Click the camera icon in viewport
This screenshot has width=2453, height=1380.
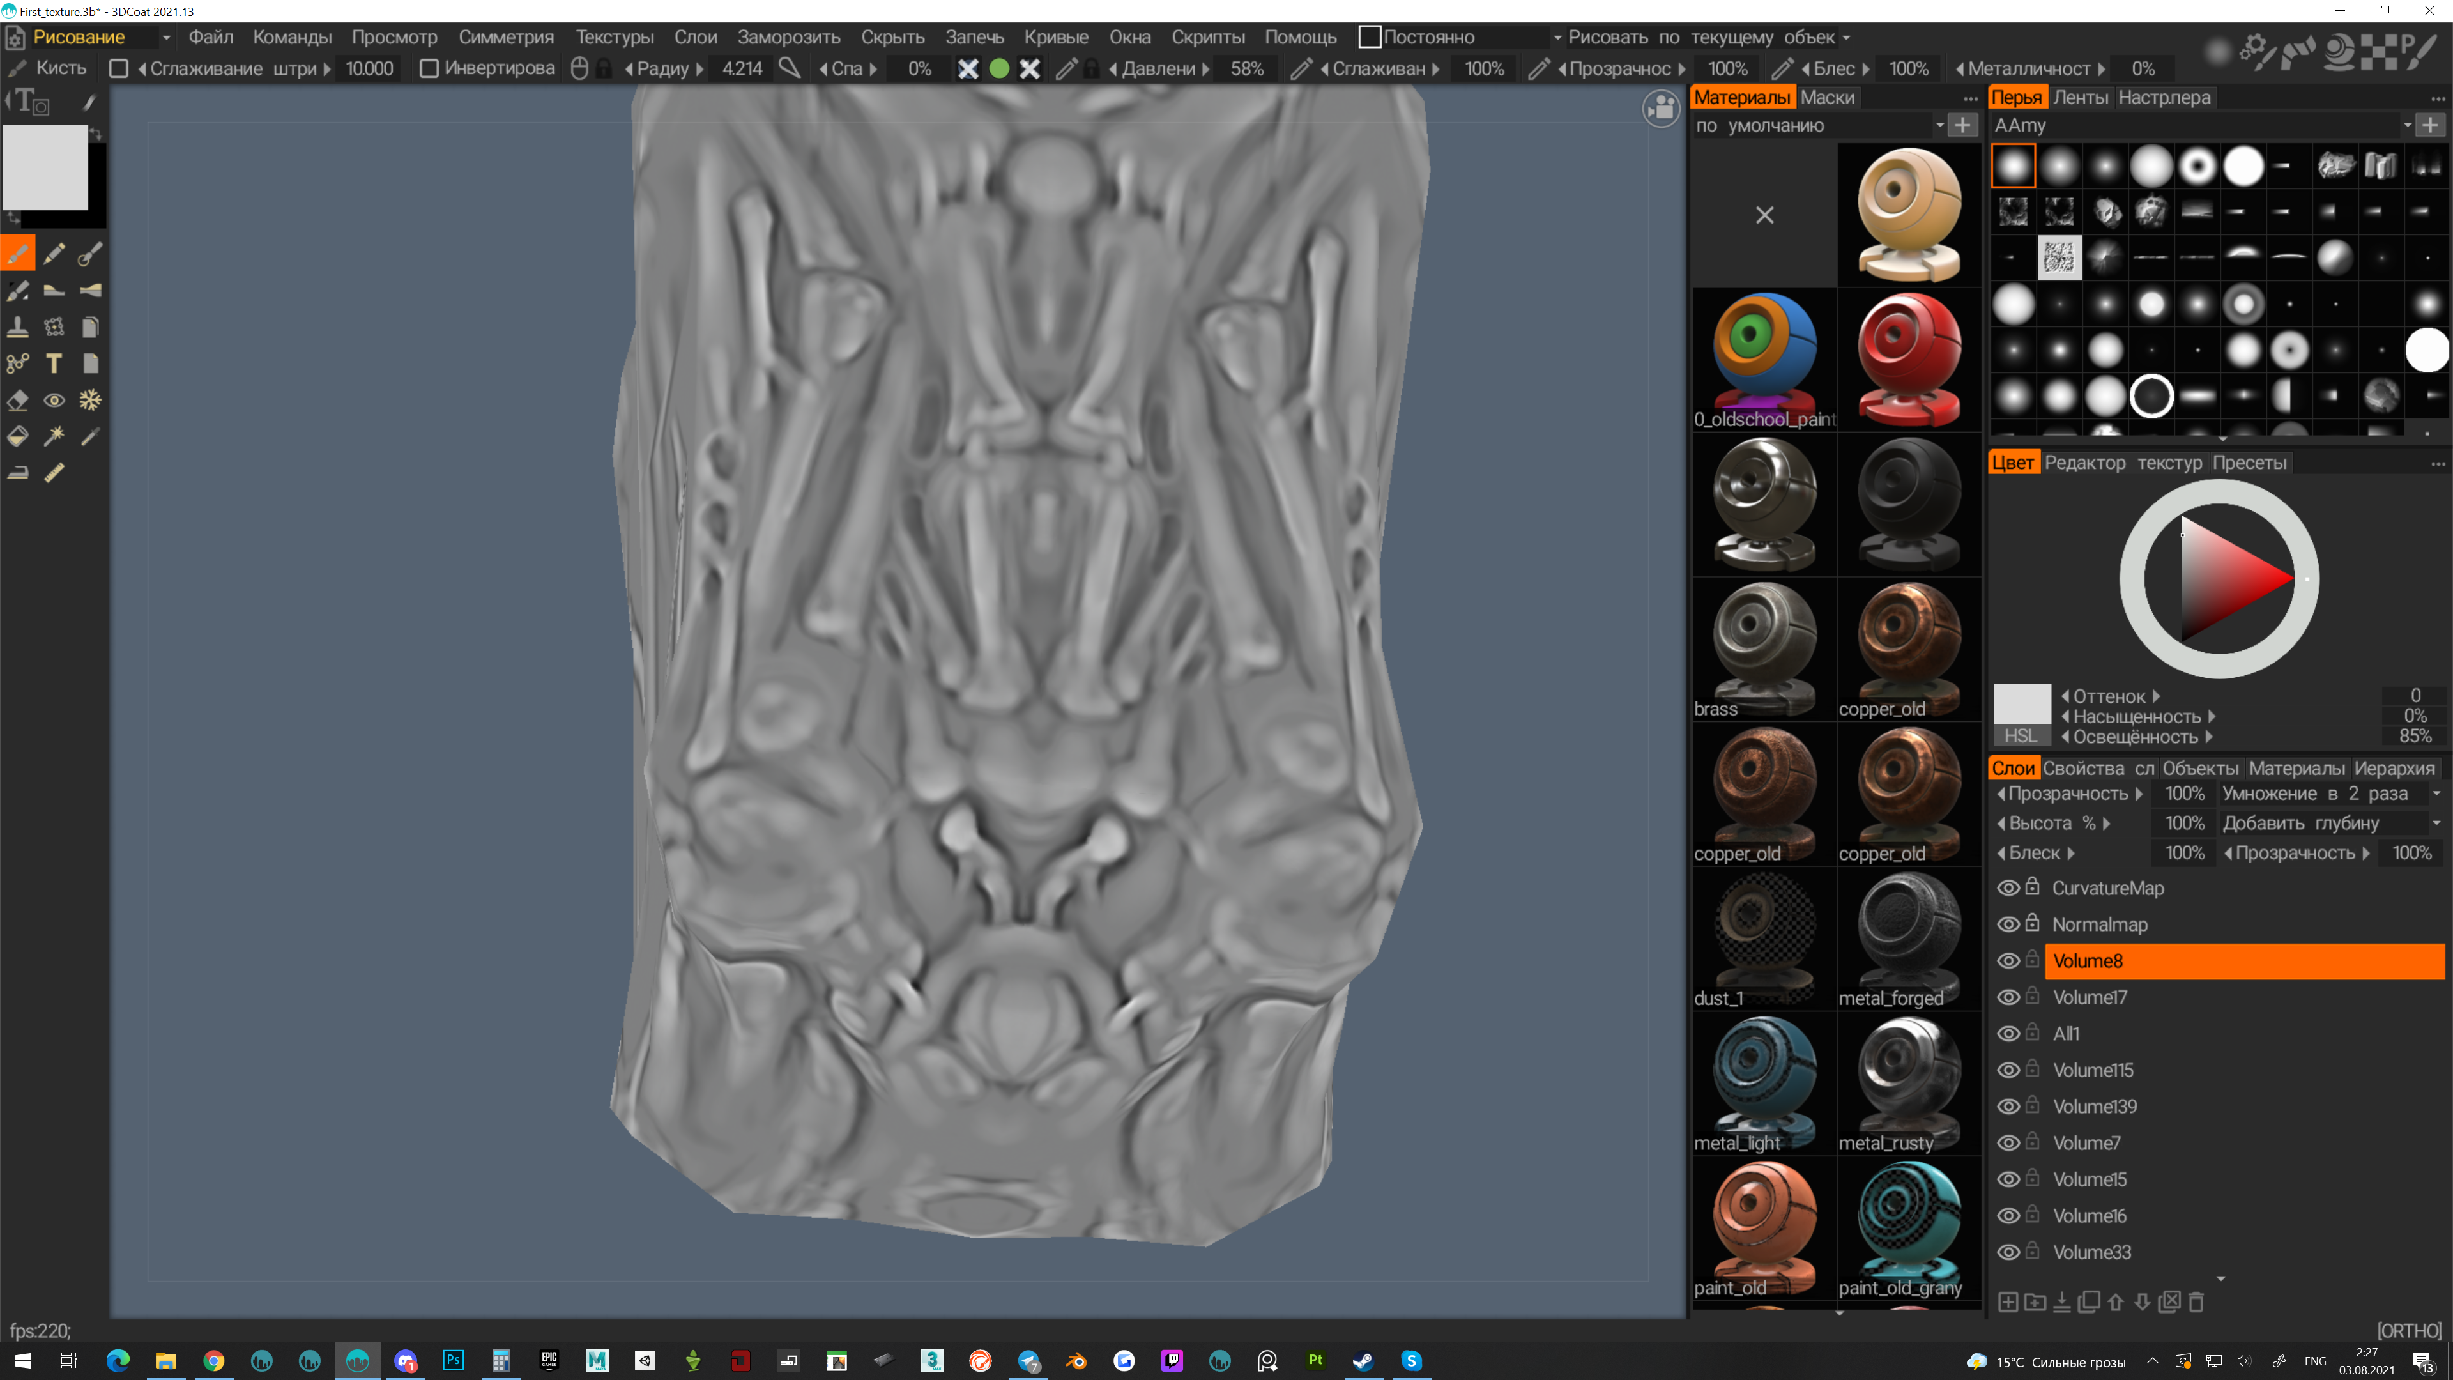[x=1661, y=109]
